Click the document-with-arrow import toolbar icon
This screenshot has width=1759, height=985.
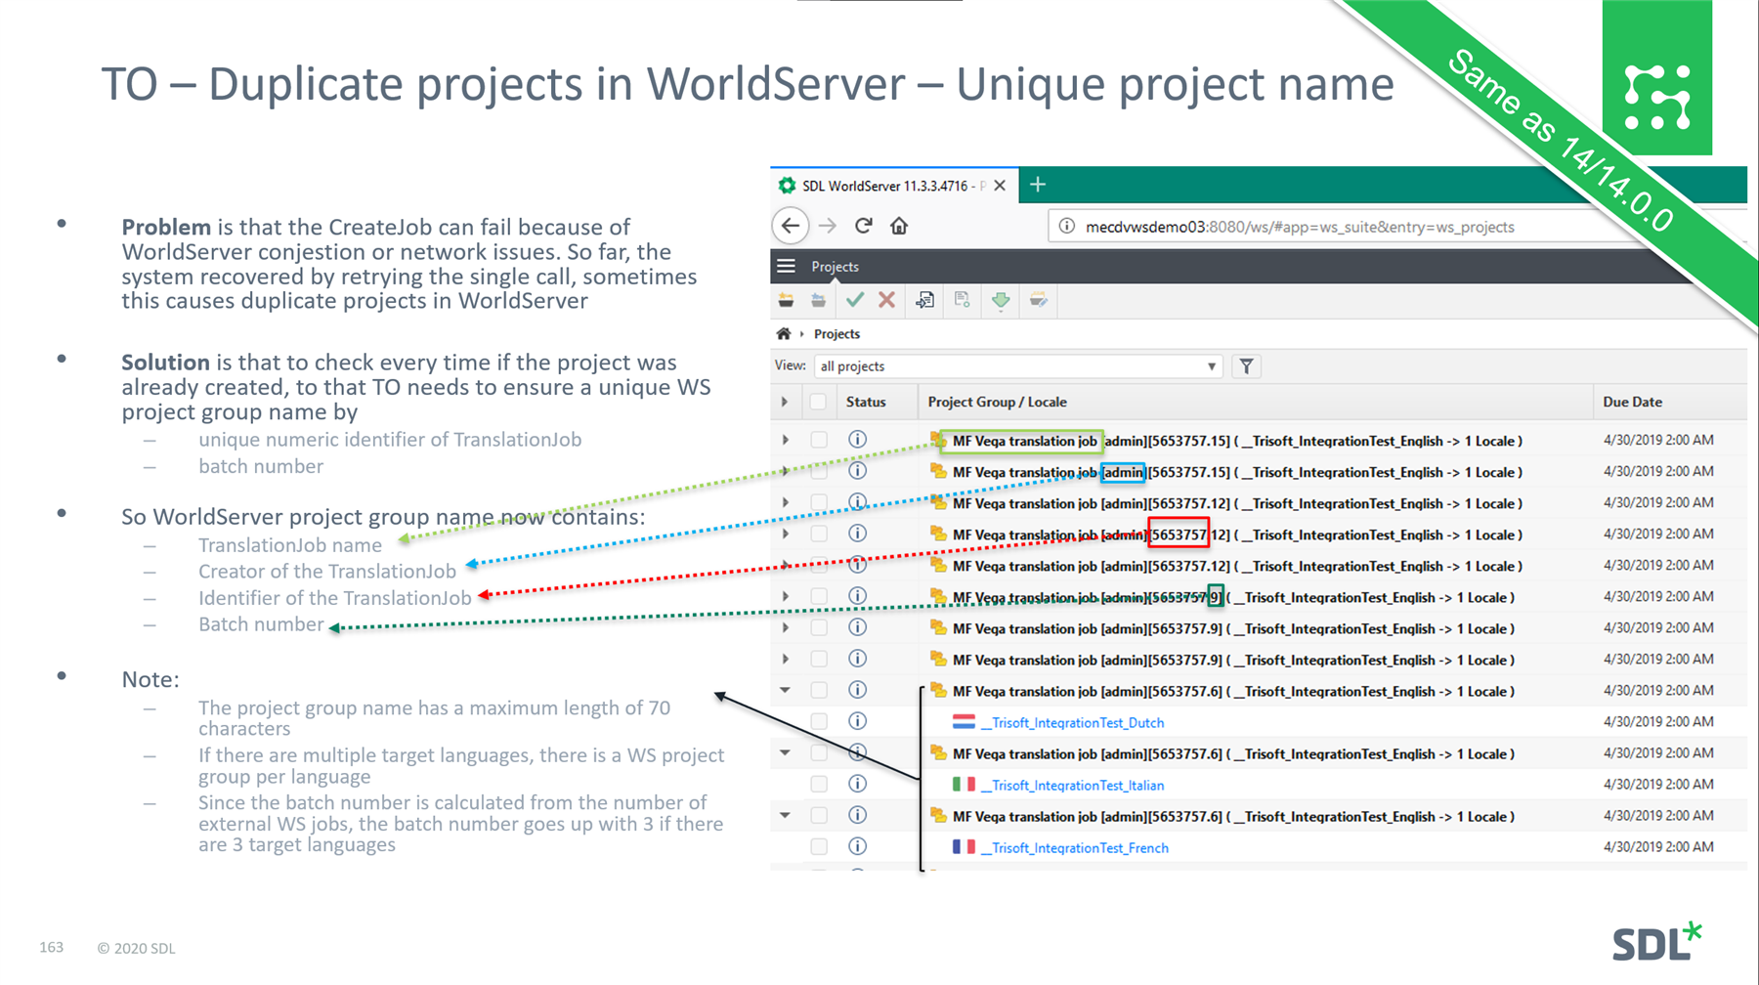tap(924, 300)
